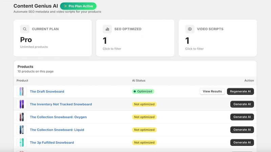Click the '10 products on this page' text

(x=36, y=71)
